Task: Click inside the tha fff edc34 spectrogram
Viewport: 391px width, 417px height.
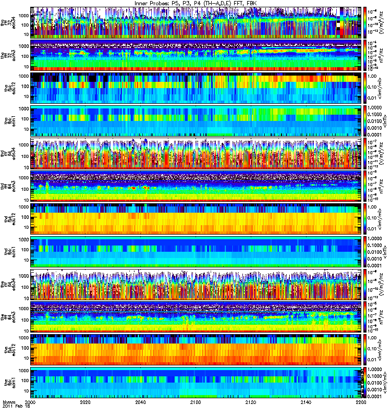Action: pos(195,22)
